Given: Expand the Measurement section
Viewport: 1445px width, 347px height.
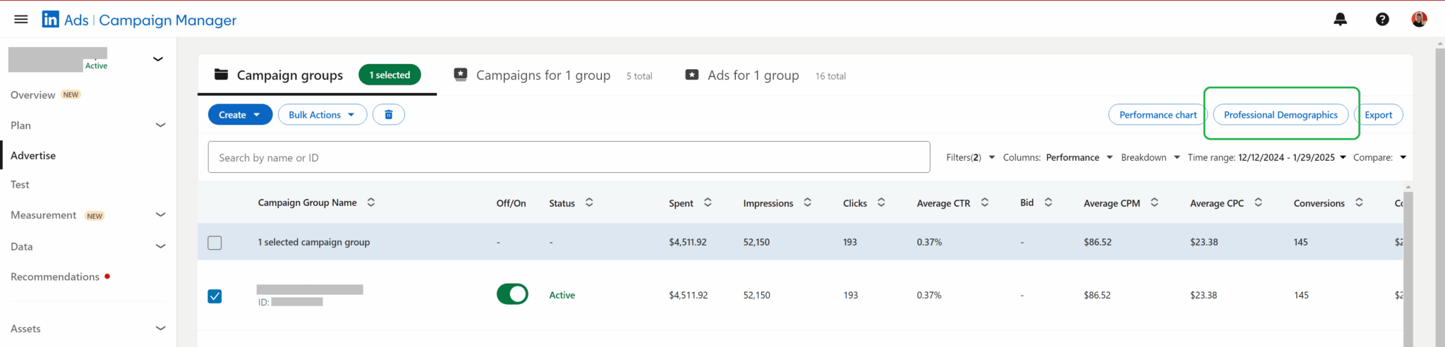Looking at the screenshot, I should tap(160, 214).
